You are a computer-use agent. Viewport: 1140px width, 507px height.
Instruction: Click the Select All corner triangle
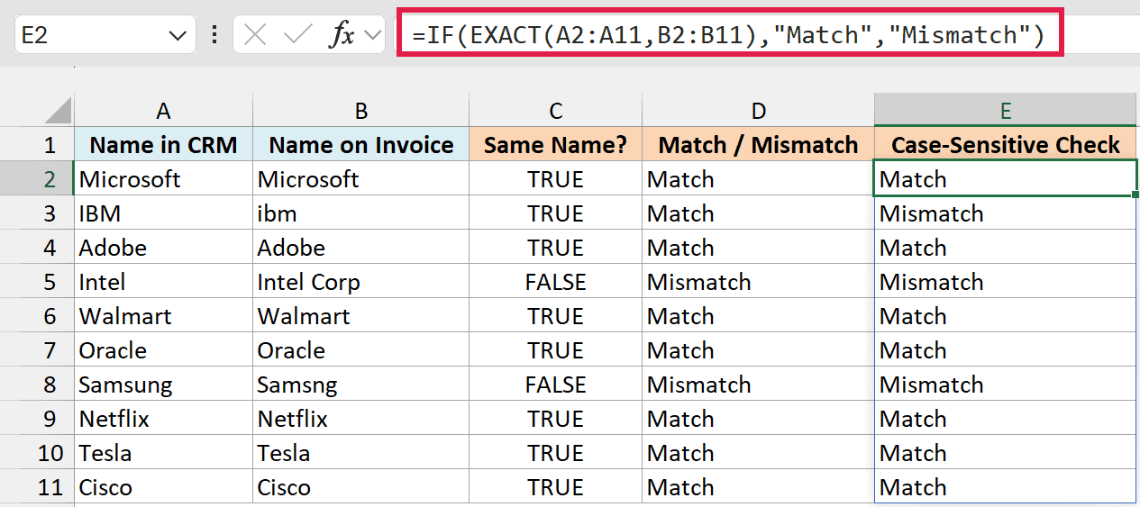point(58,111)
